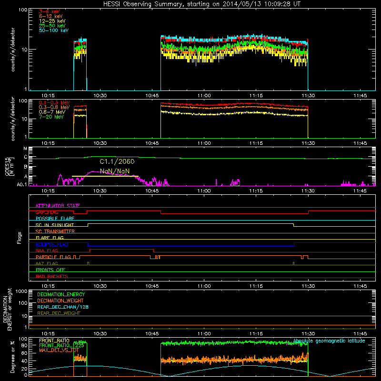Click the 1000 label on decimation axis
This screenshot has height=381, width=381.
pyautogui.click(x=21, y=291)
